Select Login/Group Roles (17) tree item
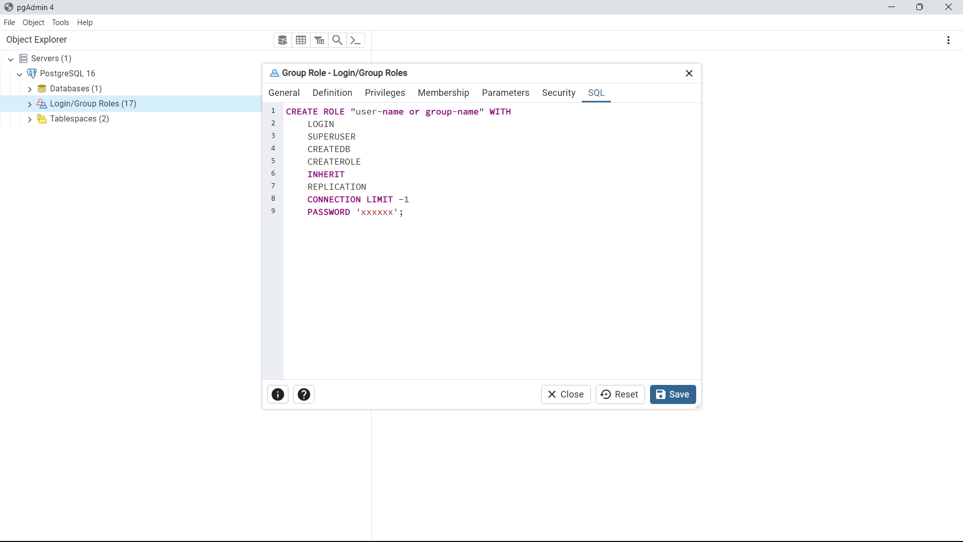963x542 pixels. tap(93, 104)
